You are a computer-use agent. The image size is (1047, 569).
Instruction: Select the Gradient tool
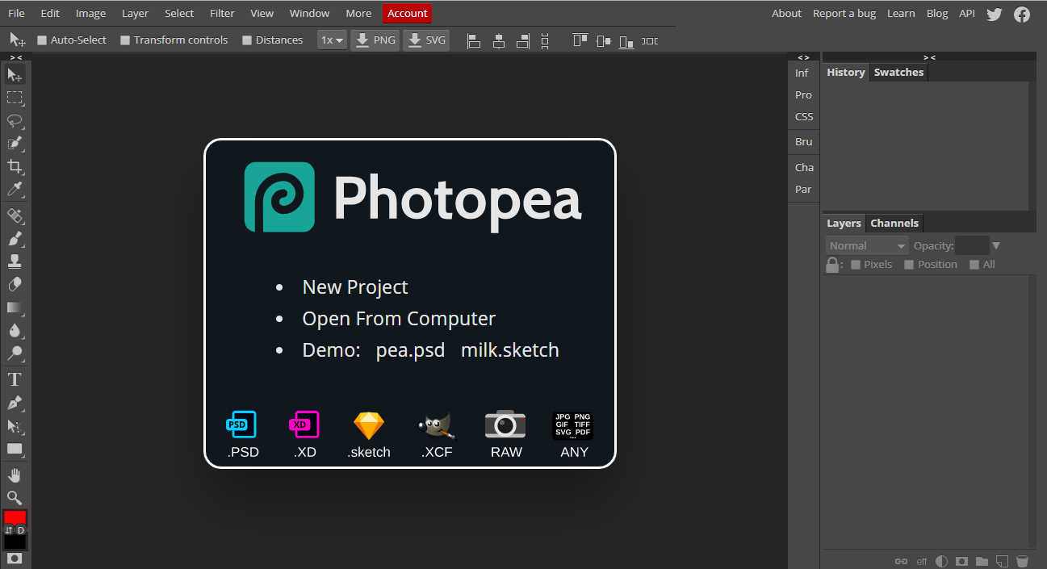coord(15,308)
